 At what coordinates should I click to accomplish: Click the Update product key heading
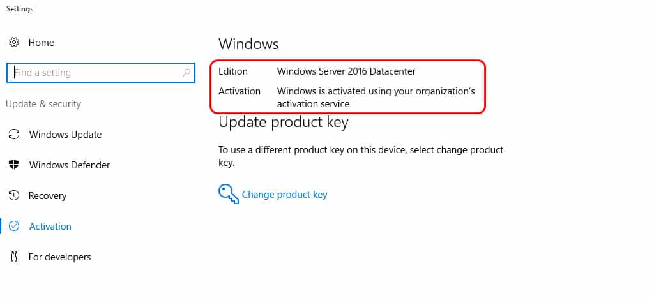tap(283, 122)
